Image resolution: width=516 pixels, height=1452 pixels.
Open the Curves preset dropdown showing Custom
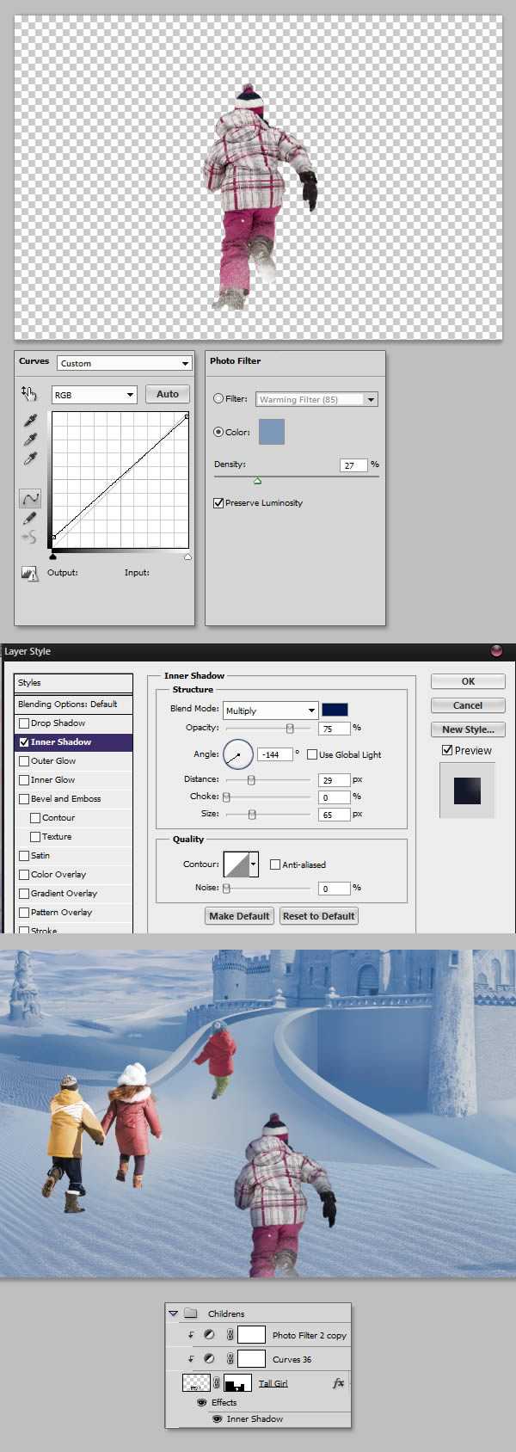pyautogui.click(x=124, y=363)
